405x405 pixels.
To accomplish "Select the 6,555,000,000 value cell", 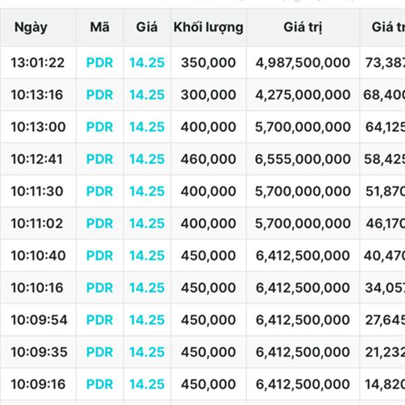I will 303,159.
